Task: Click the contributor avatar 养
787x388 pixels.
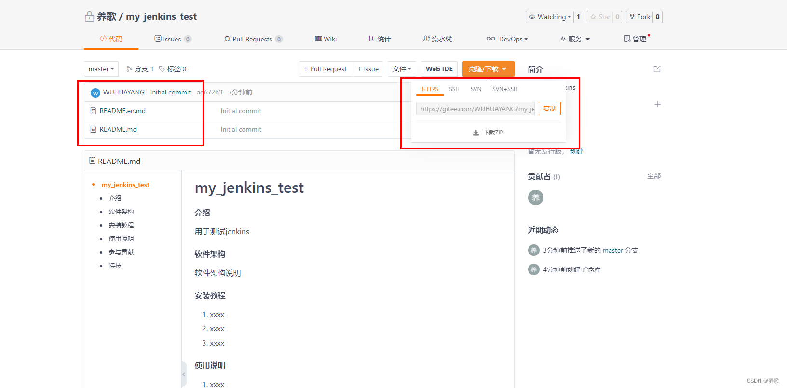Action: (x=536, y=198)
